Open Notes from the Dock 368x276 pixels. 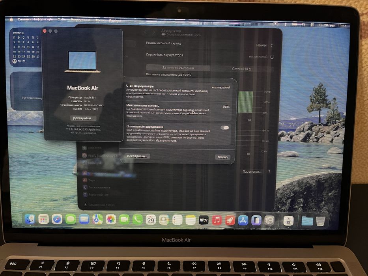pos(191,220)
